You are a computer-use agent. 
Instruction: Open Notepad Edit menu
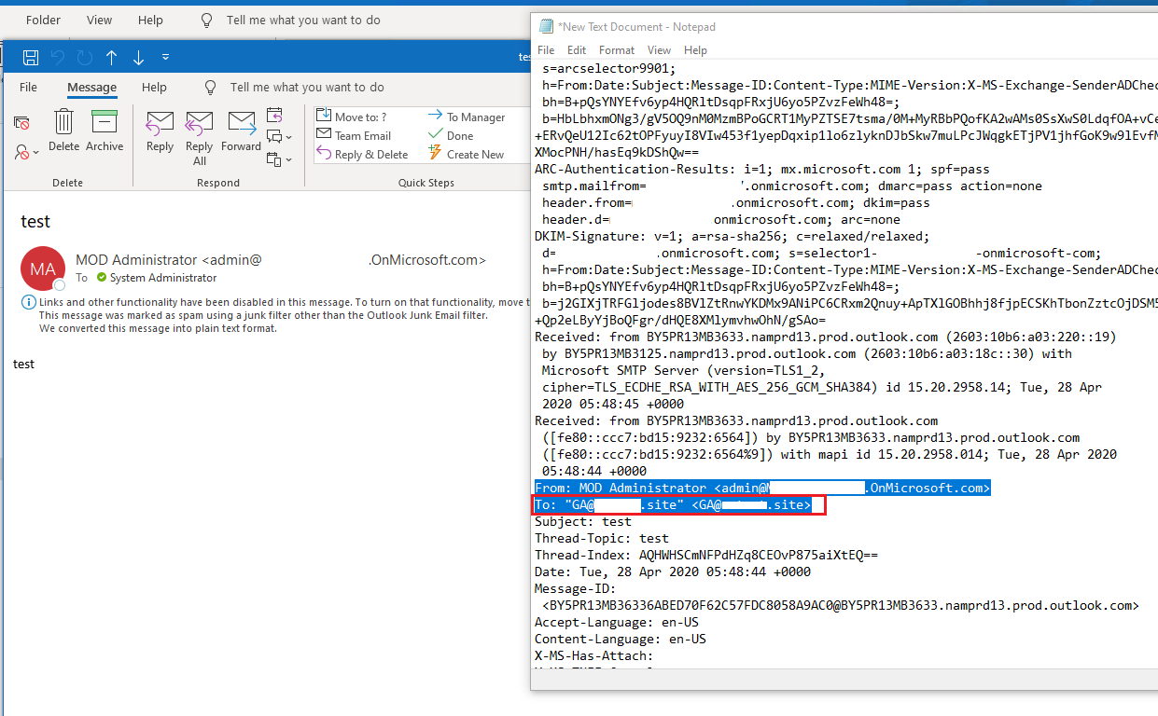point(577,50)
